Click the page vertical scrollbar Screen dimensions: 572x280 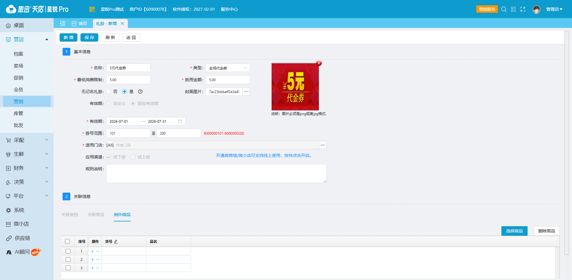pyautogui.click(x=567, y=143)
